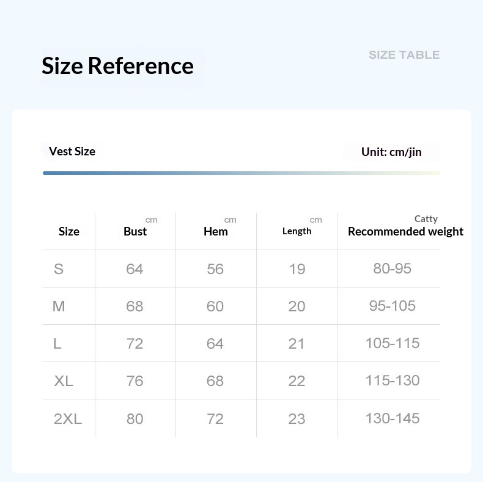Viewport: 483px width, 482px height.
Task: Click the SIZE TABLE label
Action: coord(404,55)
